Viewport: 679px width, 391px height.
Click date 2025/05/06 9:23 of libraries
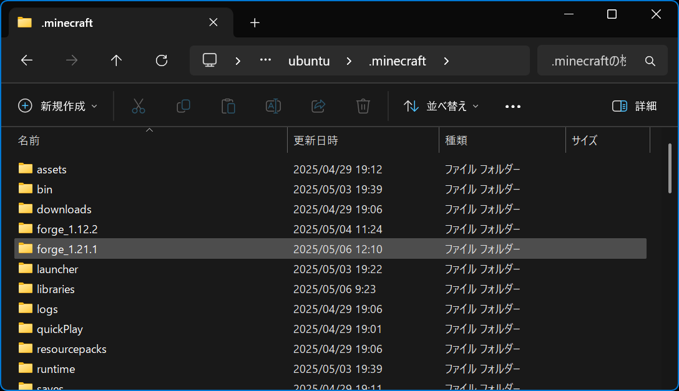pos(335,289)
